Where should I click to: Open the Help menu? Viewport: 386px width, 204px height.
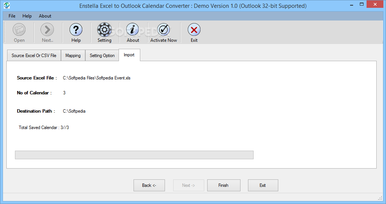pyautogui.click(x=27, y=16)
